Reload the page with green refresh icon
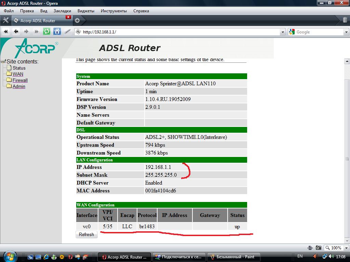350x262 pixels. tap(47, 32)
